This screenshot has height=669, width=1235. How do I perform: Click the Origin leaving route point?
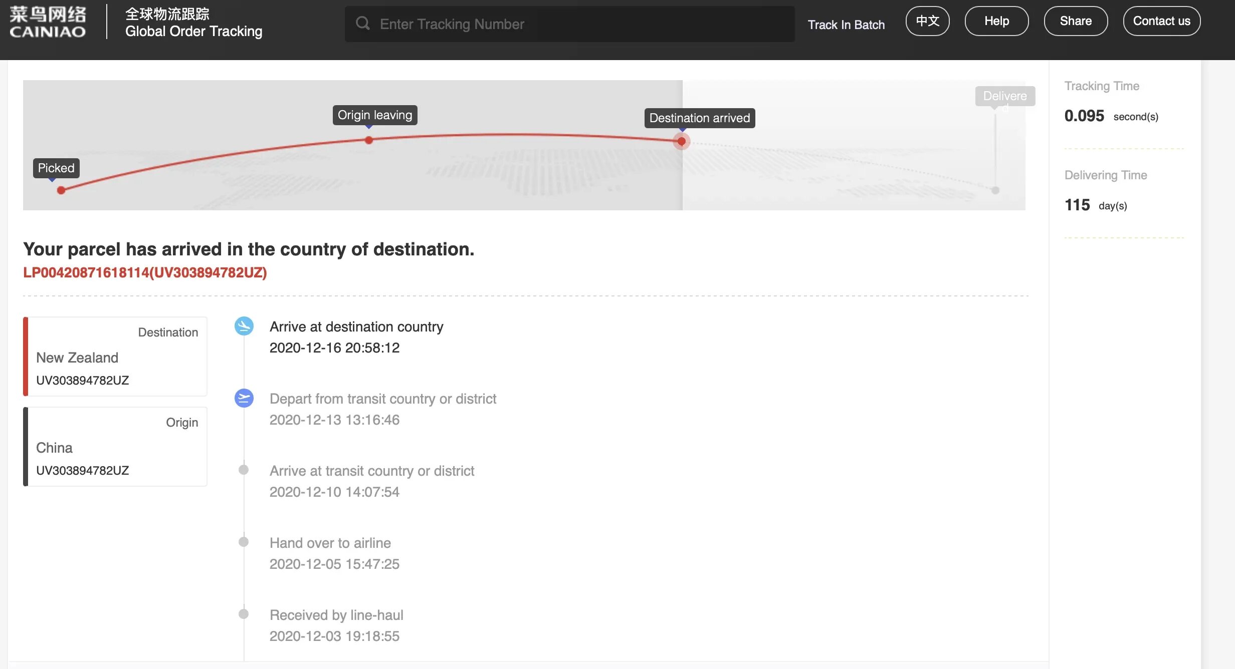click(369, 140)
